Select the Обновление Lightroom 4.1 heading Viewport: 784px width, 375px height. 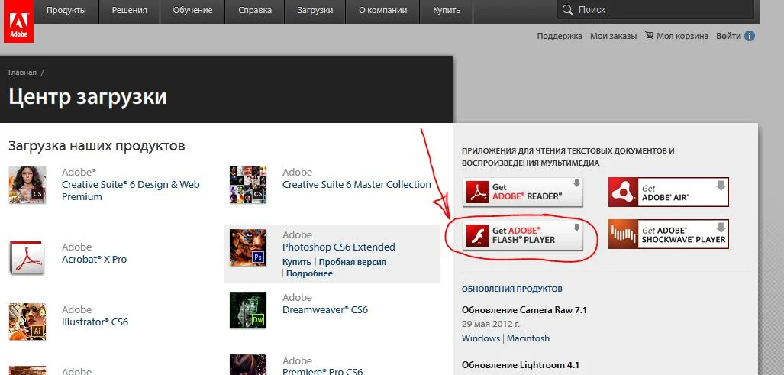[521, 366]
